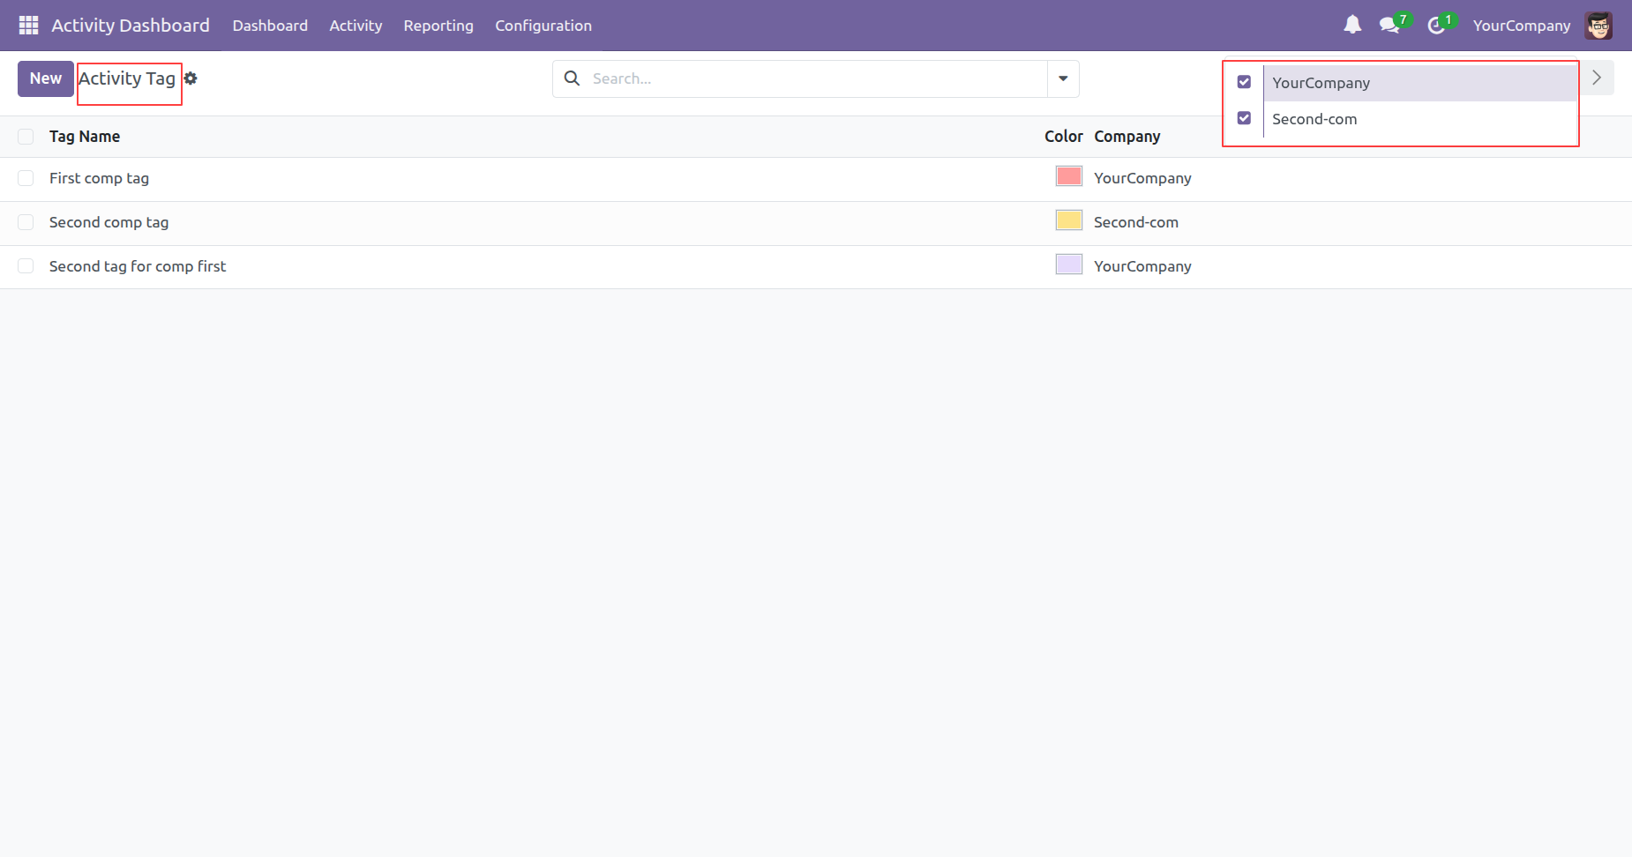The height and width of the screenshot is (857, 1632).
Task: Toggle the select-all checkbox in table header
Action: pos(26,137)
